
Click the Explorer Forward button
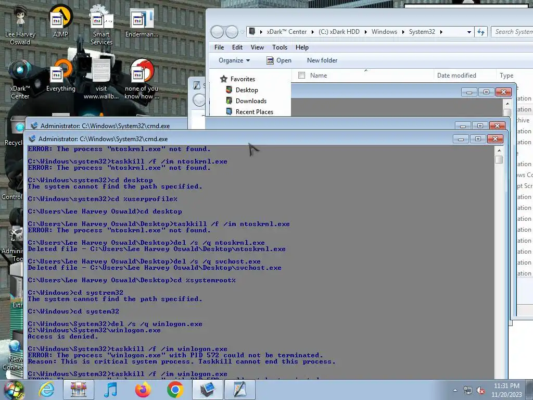click(x=232, y=32)
